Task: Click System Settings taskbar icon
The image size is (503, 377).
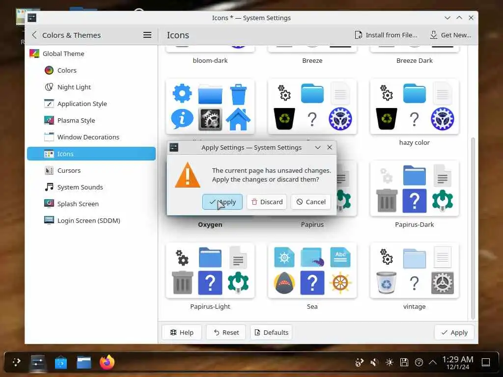Action: tap(38, 363)
